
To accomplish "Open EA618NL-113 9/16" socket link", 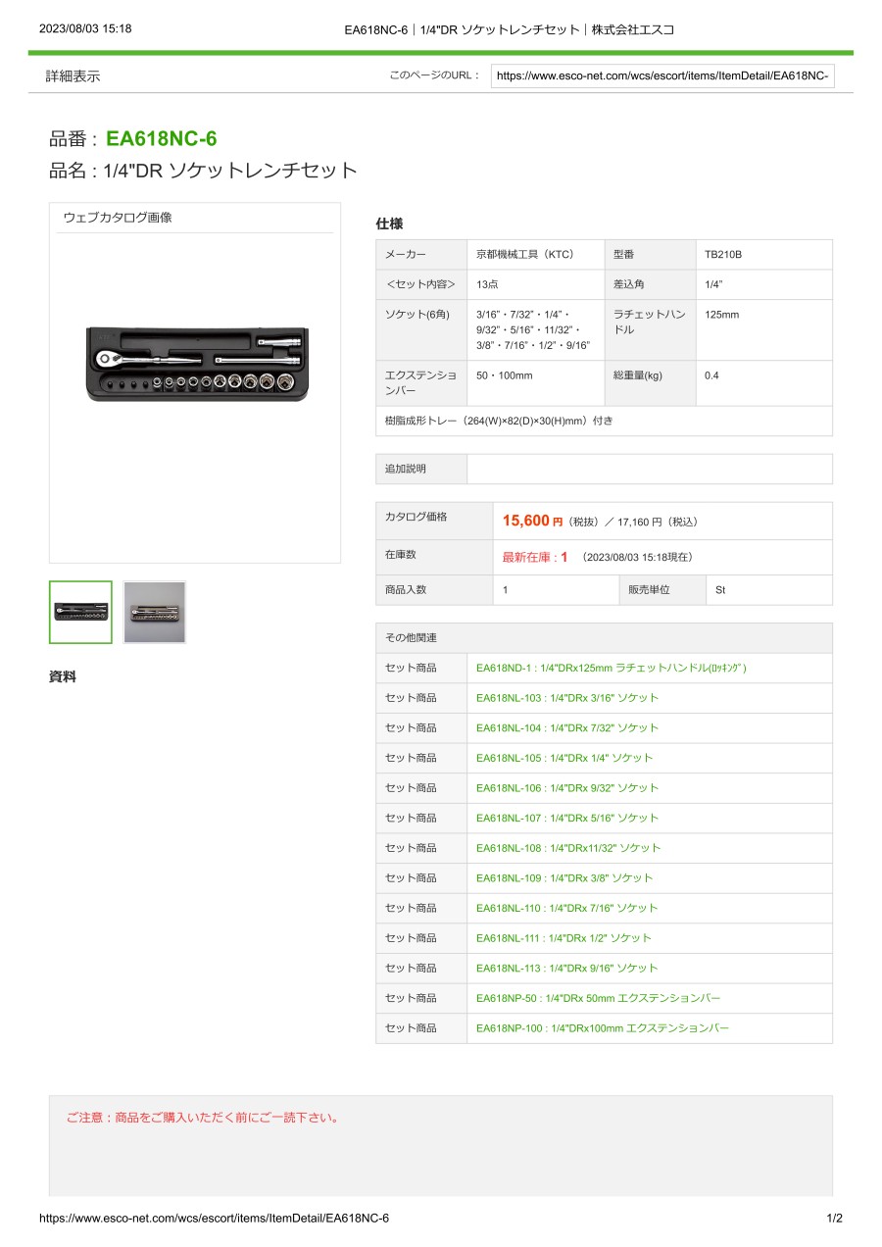I will (x=566, y=968).
